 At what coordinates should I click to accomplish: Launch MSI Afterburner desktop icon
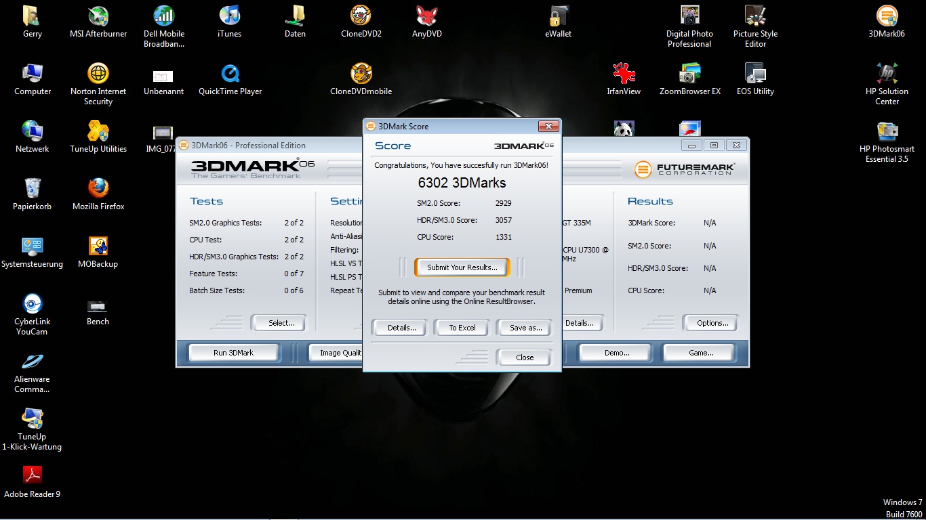pos(98,22)
